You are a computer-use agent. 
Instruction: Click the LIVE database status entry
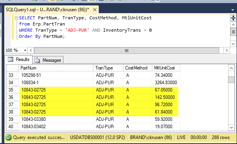pos(181,137)
